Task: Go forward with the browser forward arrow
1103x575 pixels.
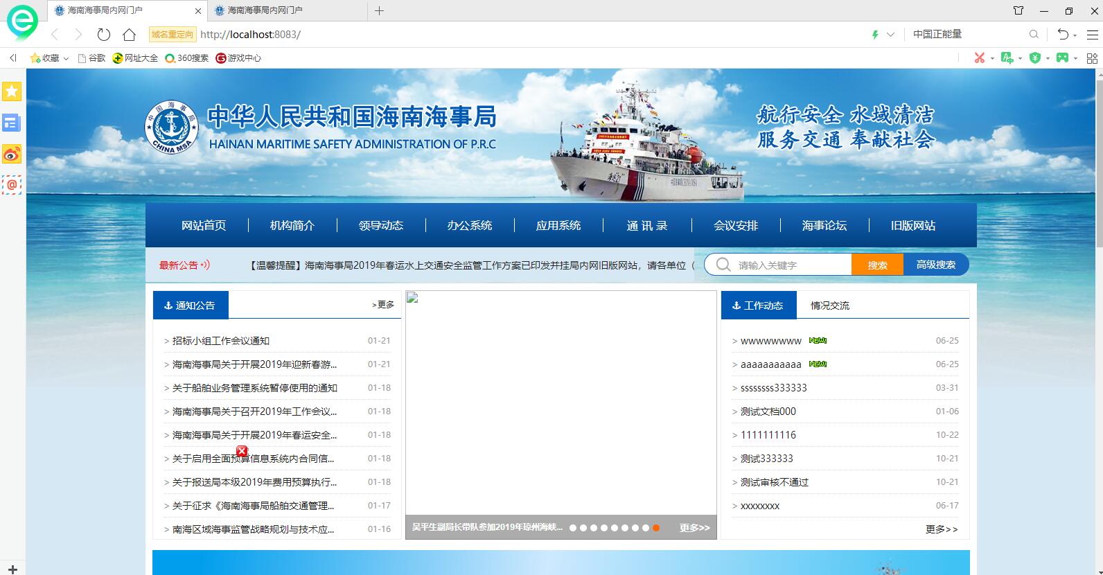Action: 78,35
